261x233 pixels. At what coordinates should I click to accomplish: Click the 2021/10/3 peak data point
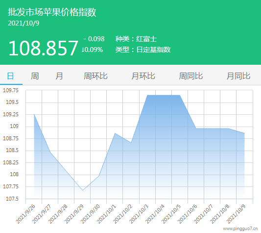point(147,95)
